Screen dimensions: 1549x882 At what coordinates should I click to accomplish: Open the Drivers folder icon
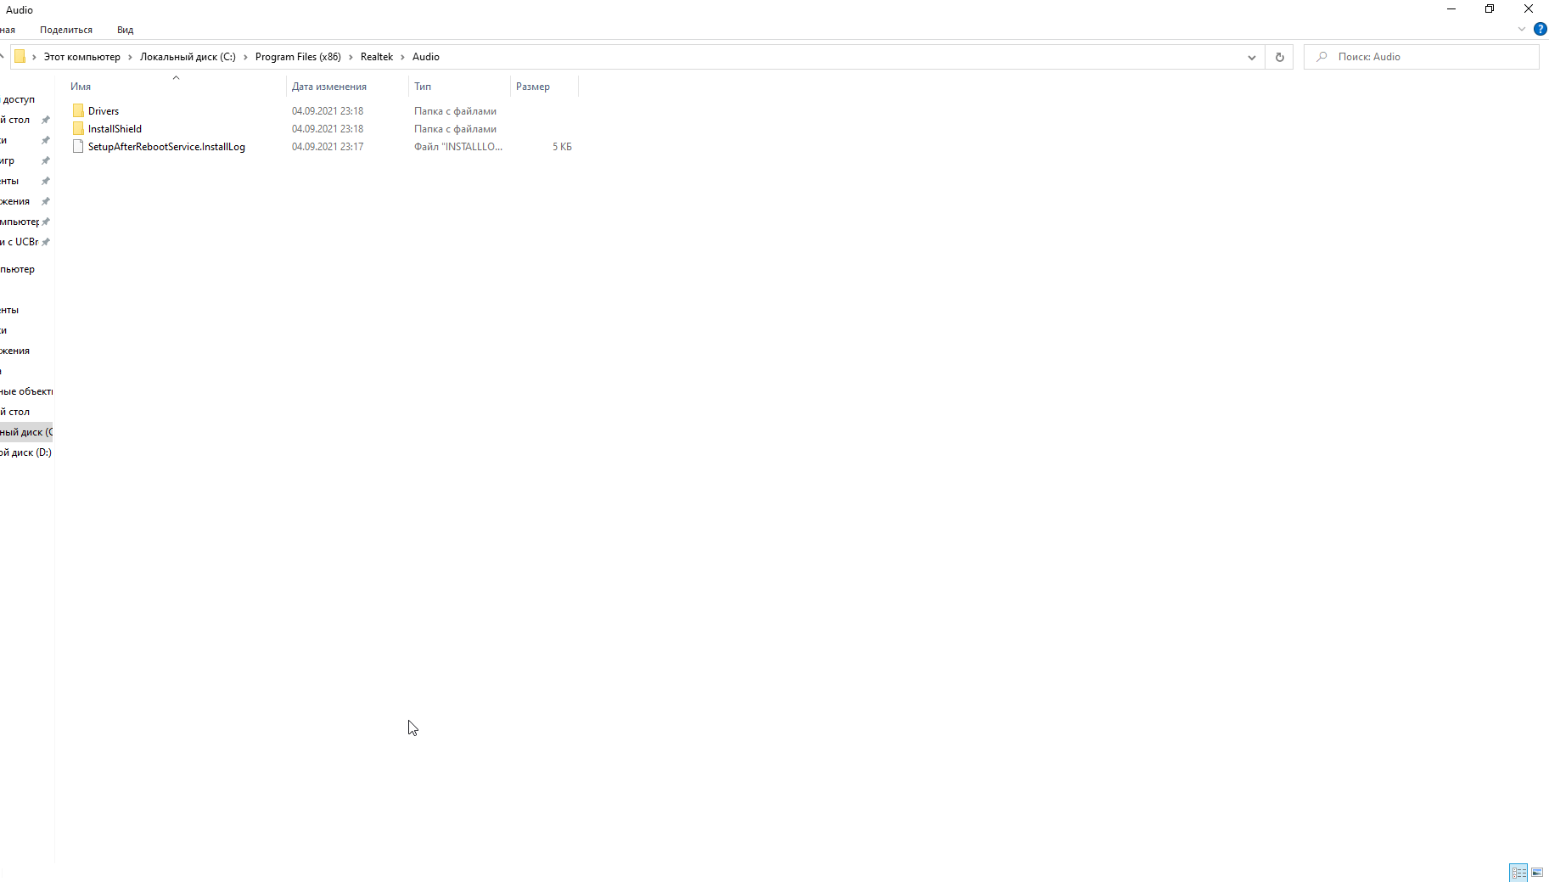coord(78,111)
